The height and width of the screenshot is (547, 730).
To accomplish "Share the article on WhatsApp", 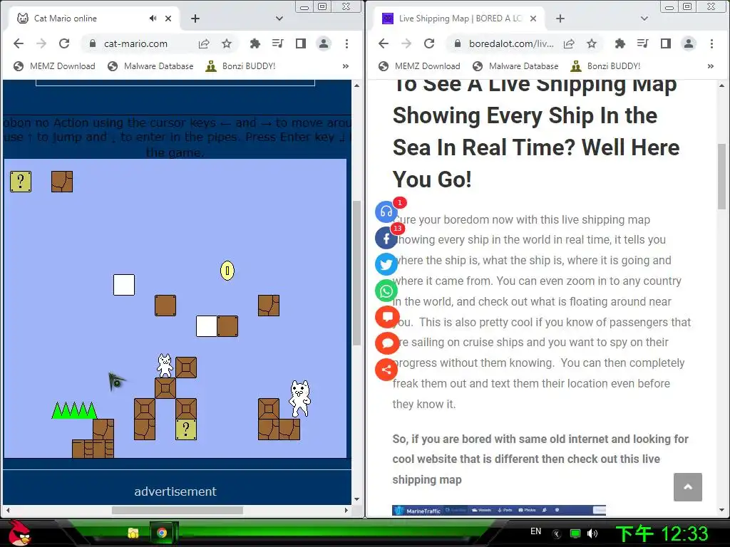I will [x=386, y=291].
